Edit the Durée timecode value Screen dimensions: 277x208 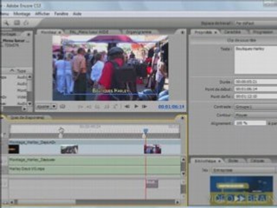(256, 82)
